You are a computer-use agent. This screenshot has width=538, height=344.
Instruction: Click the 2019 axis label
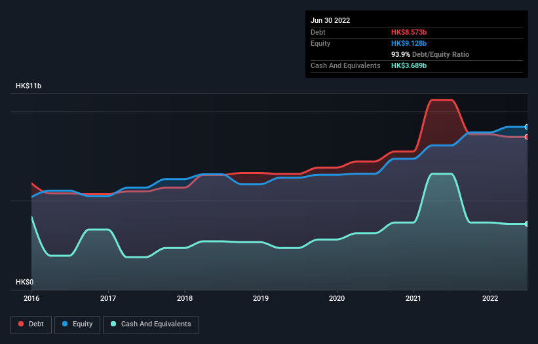(261, 298)
